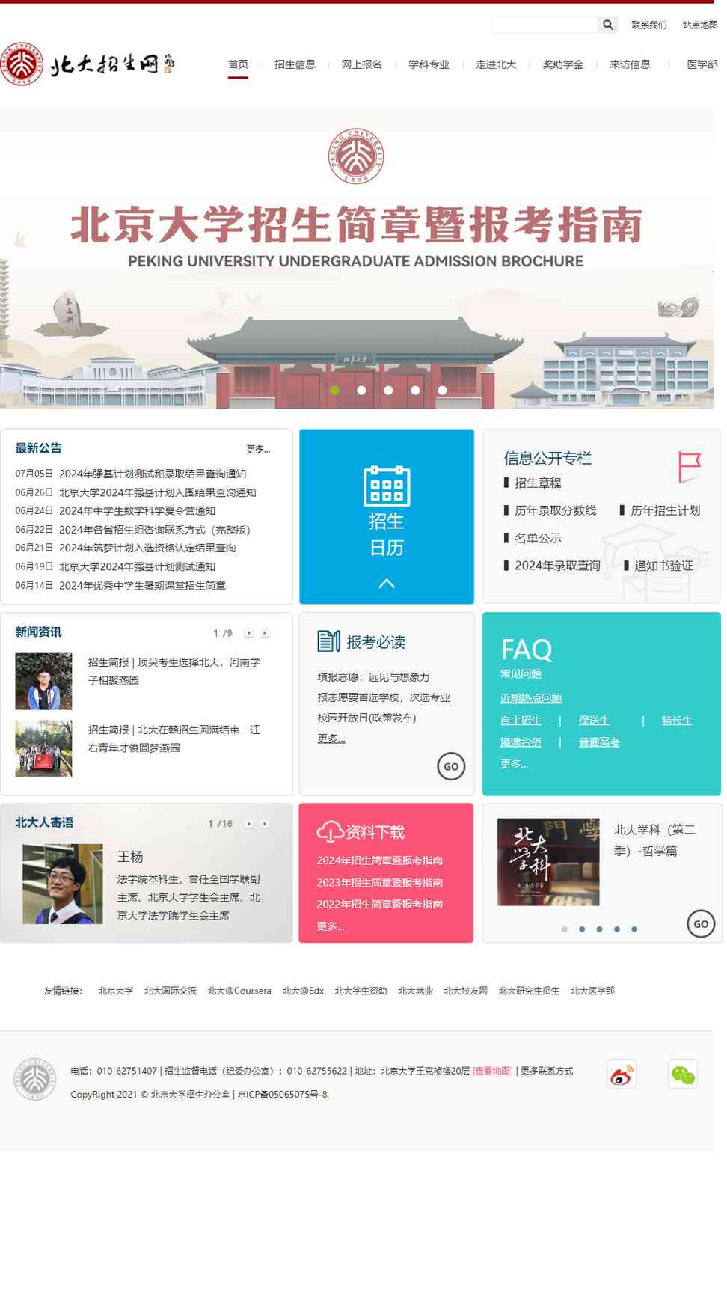Select the fifth banner carousel dot
Image resolution: width=727 pixels, height=1293 pixels.
(x=442, y=390)
